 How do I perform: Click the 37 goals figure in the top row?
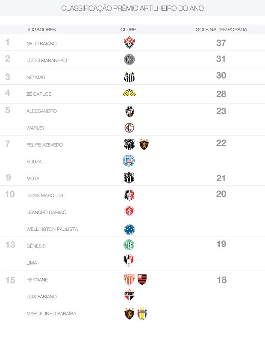tap(221, 43)
